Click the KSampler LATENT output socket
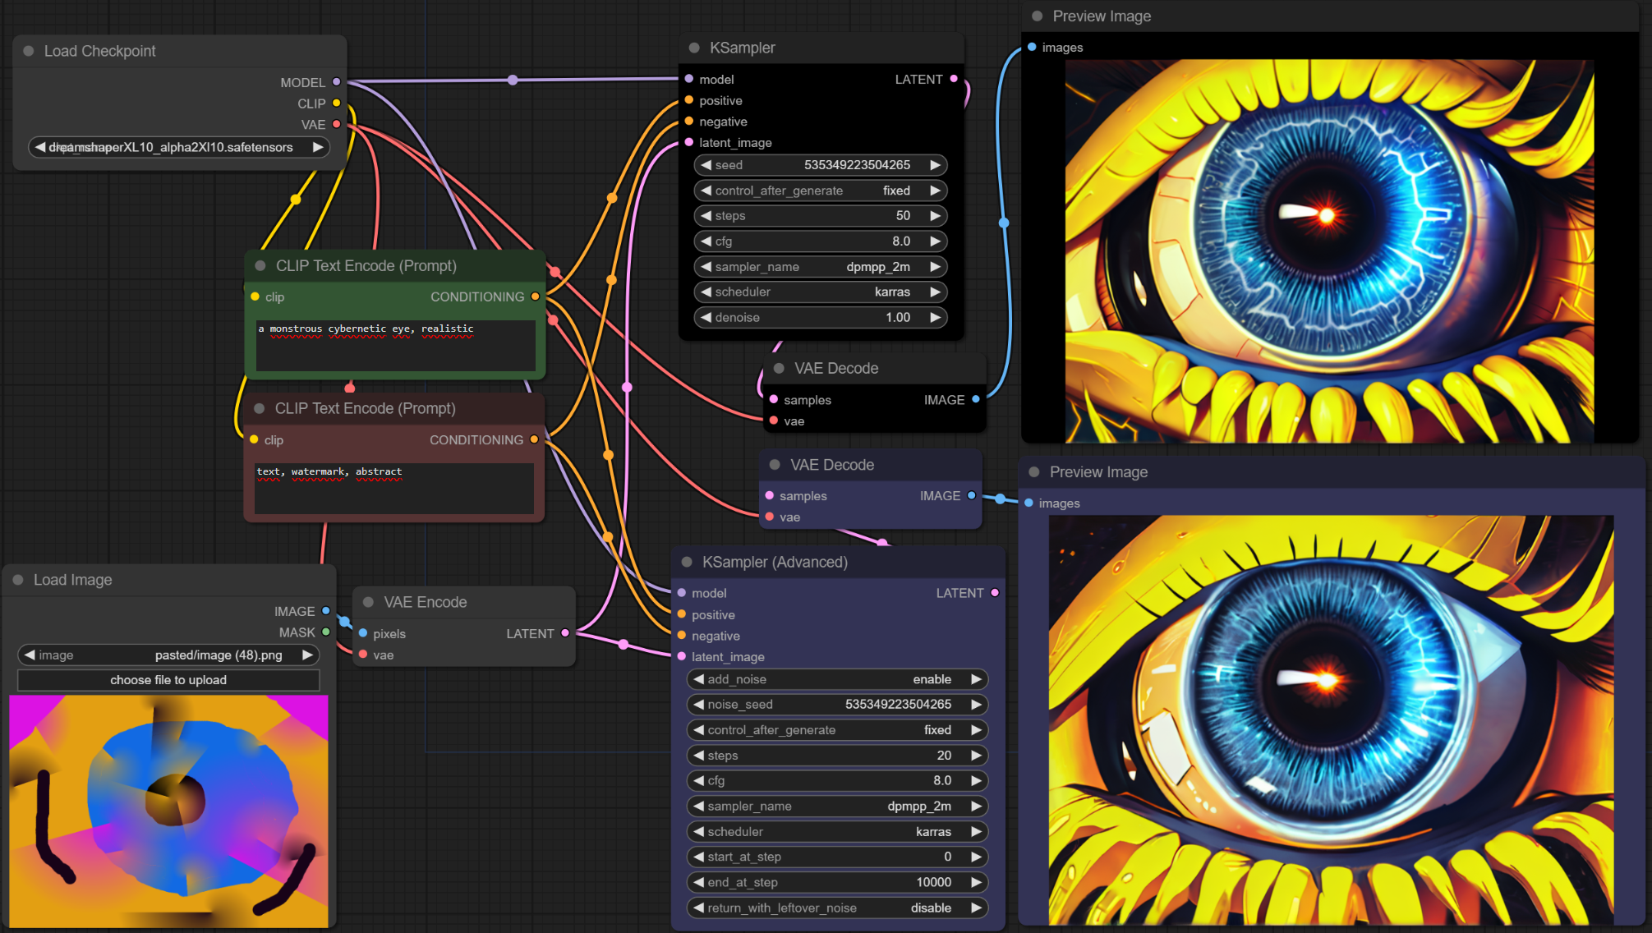The width and height of the screenshot is (1652, 933). (x=954, y=79)
